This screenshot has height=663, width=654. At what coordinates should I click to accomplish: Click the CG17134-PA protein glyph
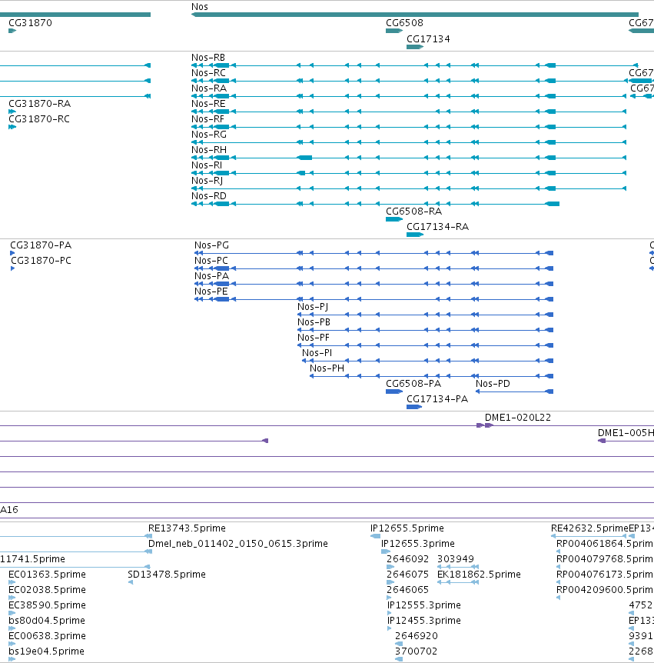click(x=414, y=407)
